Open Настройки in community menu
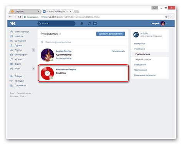Viewport: 182px width, 145px height. pos(139,44)
